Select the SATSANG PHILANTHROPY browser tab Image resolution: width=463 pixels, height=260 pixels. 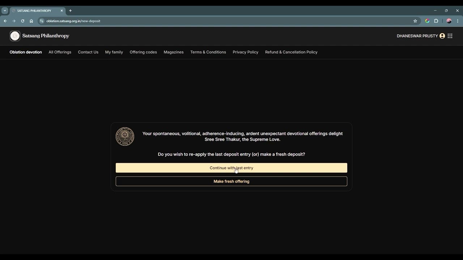(x=37, y=10)
